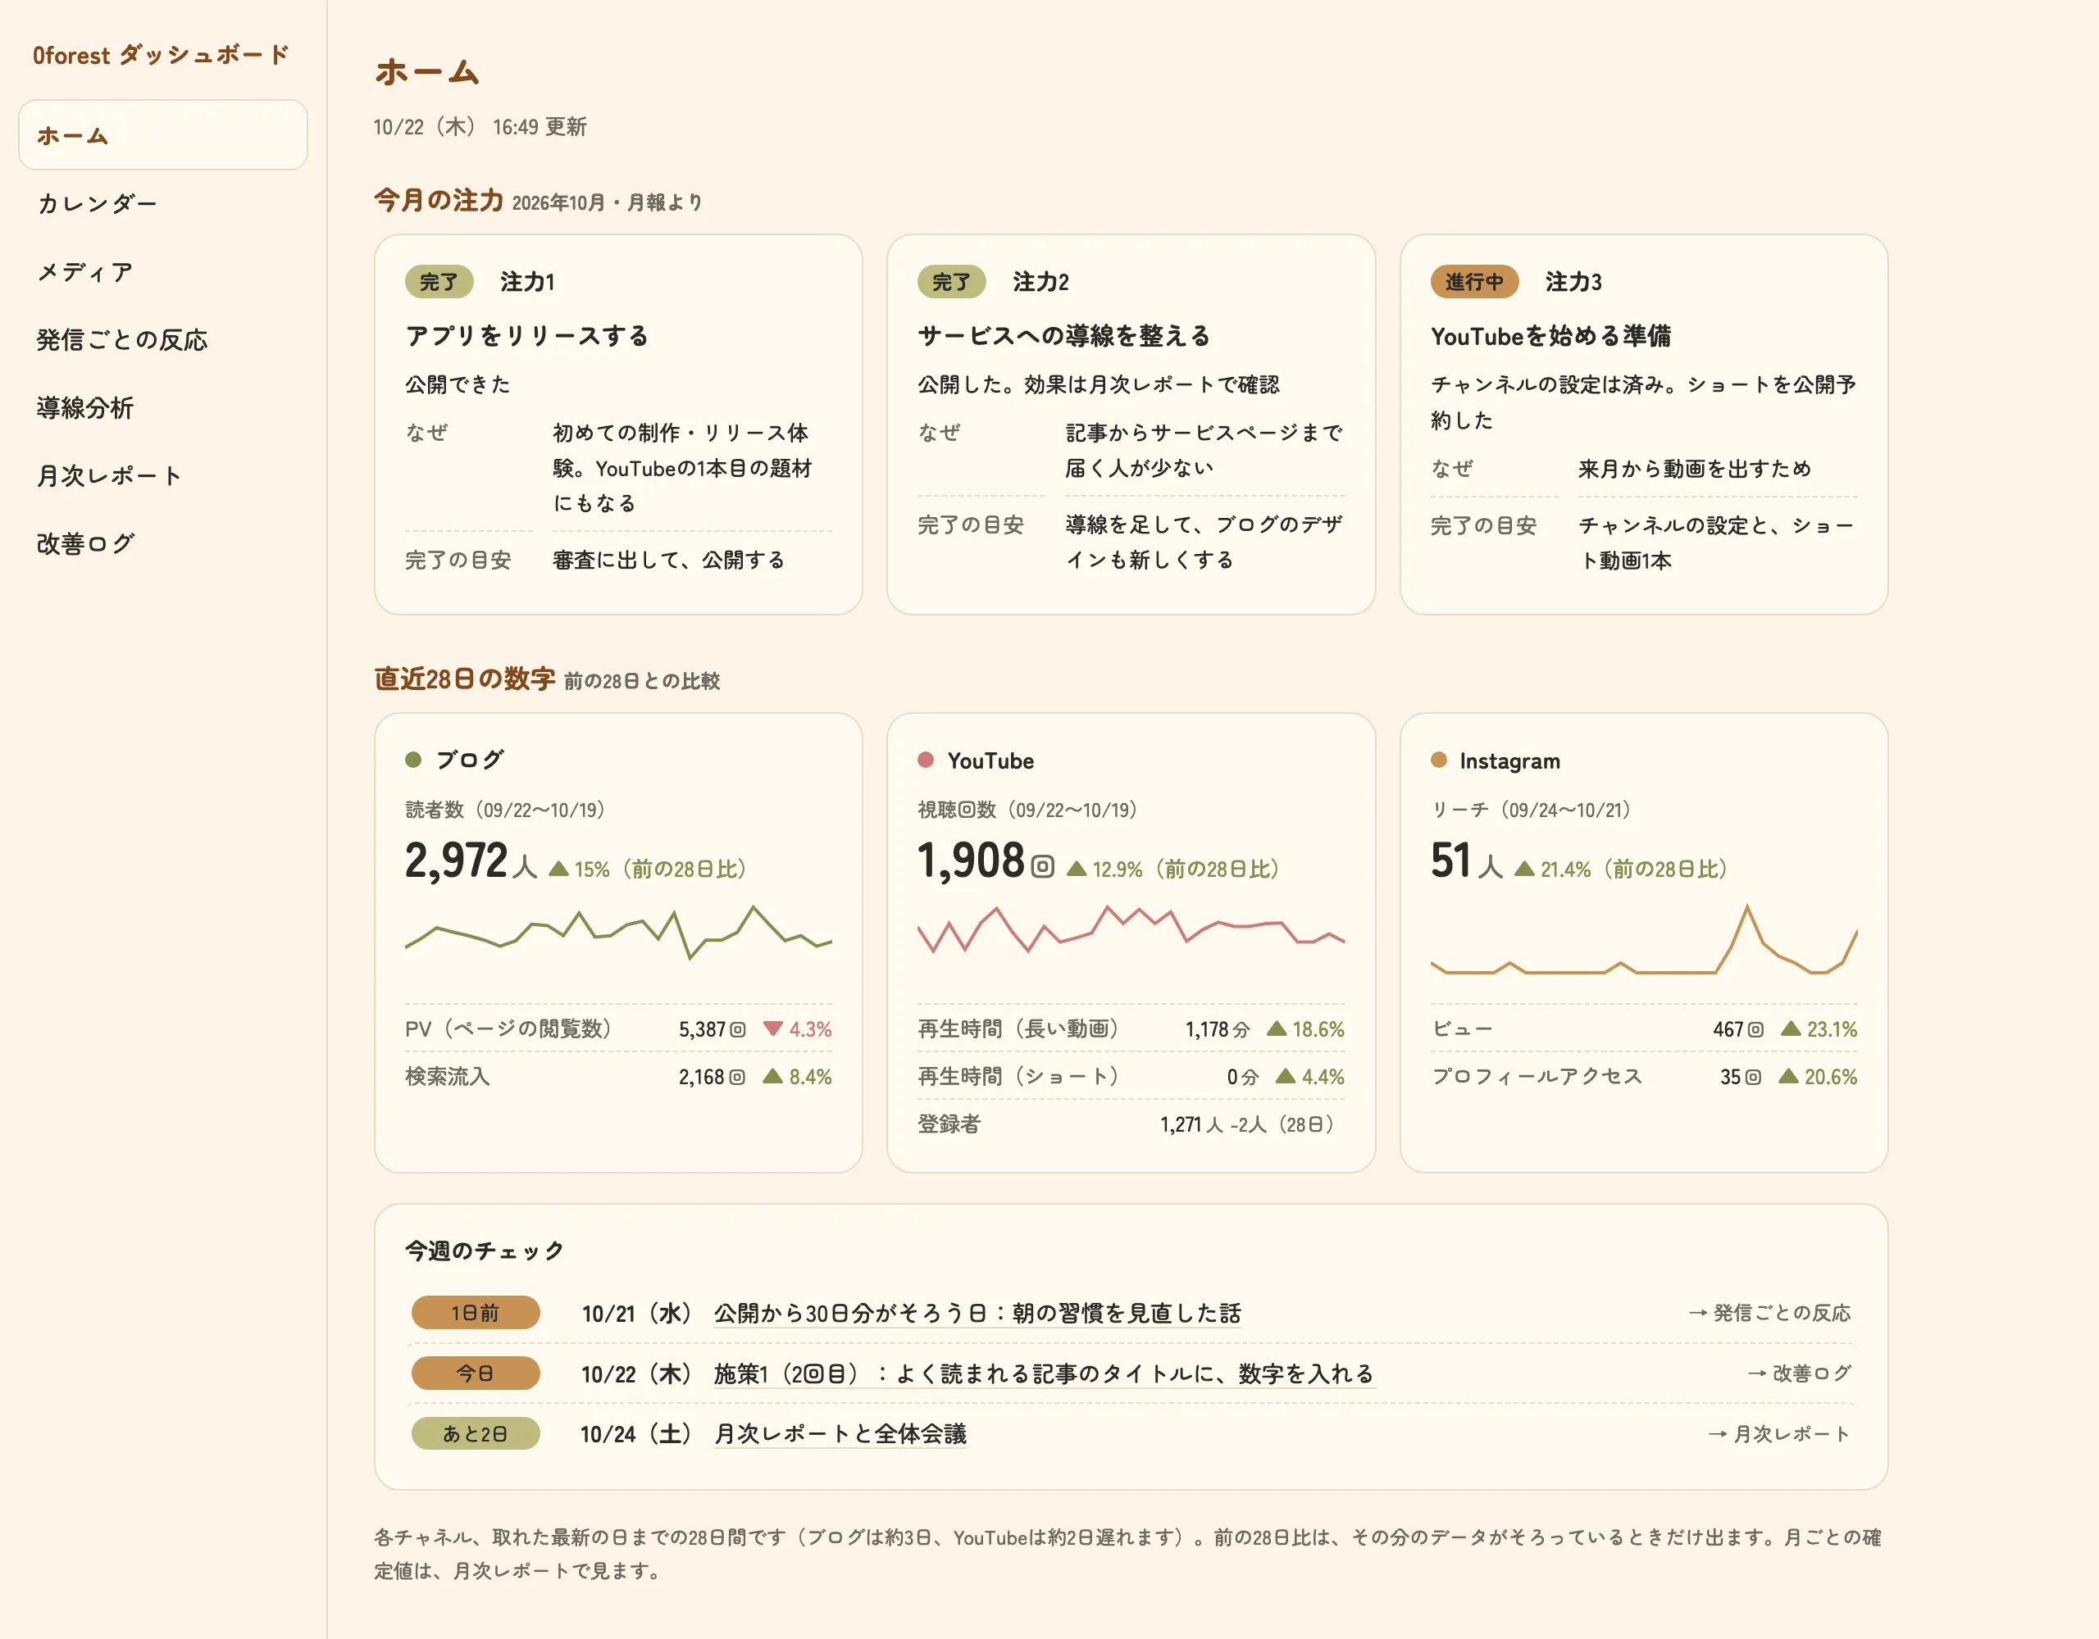Click the 完了 badge on 注力1
2099x1639 pixels.
pos(439,281)
